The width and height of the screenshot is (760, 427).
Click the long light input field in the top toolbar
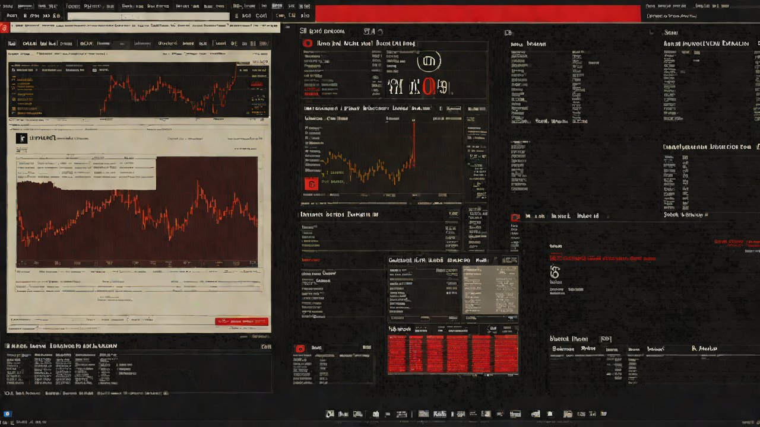148,17
